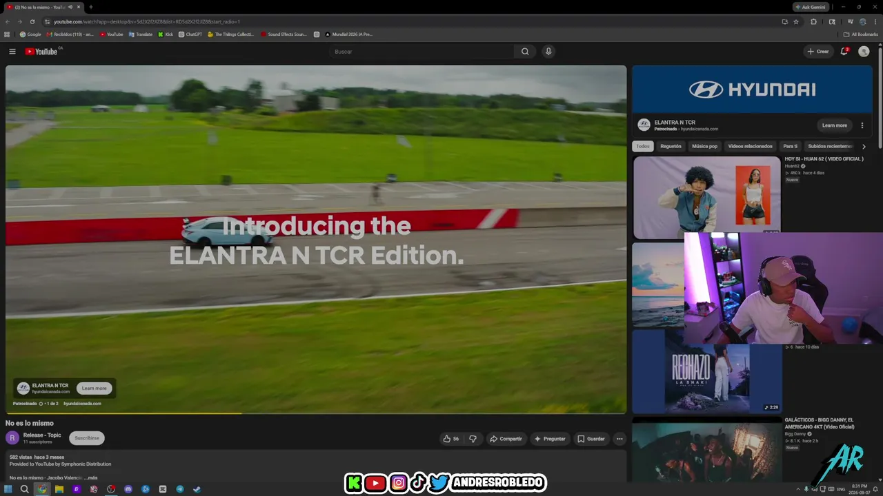Click the Hyundai logo avatar in the ad card

point(644,125)
